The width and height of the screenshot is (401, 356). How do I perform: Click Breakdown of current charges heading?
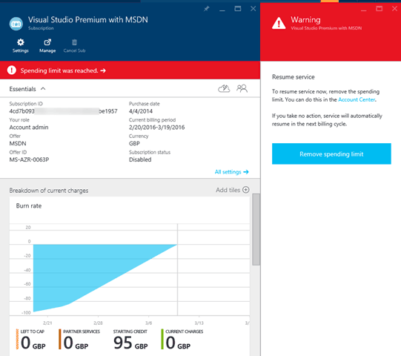[x=49, y=191]
